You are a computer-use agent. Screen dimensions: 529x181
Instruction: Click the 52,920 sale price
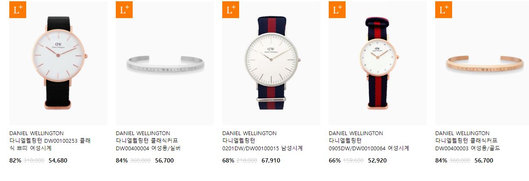pyautogui.click(x=377, y=160)
